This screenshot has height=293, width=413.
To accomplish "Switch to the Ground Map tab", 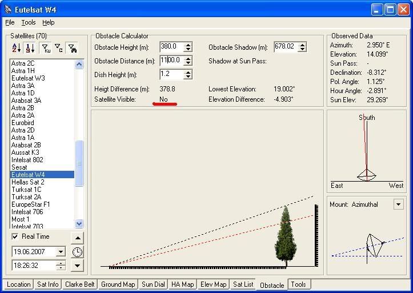I will click(x=118, y=284).
